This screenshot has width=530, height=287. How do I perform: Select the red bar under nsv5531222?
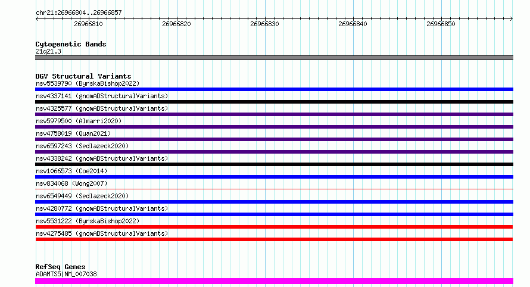[x=274, y=227]
